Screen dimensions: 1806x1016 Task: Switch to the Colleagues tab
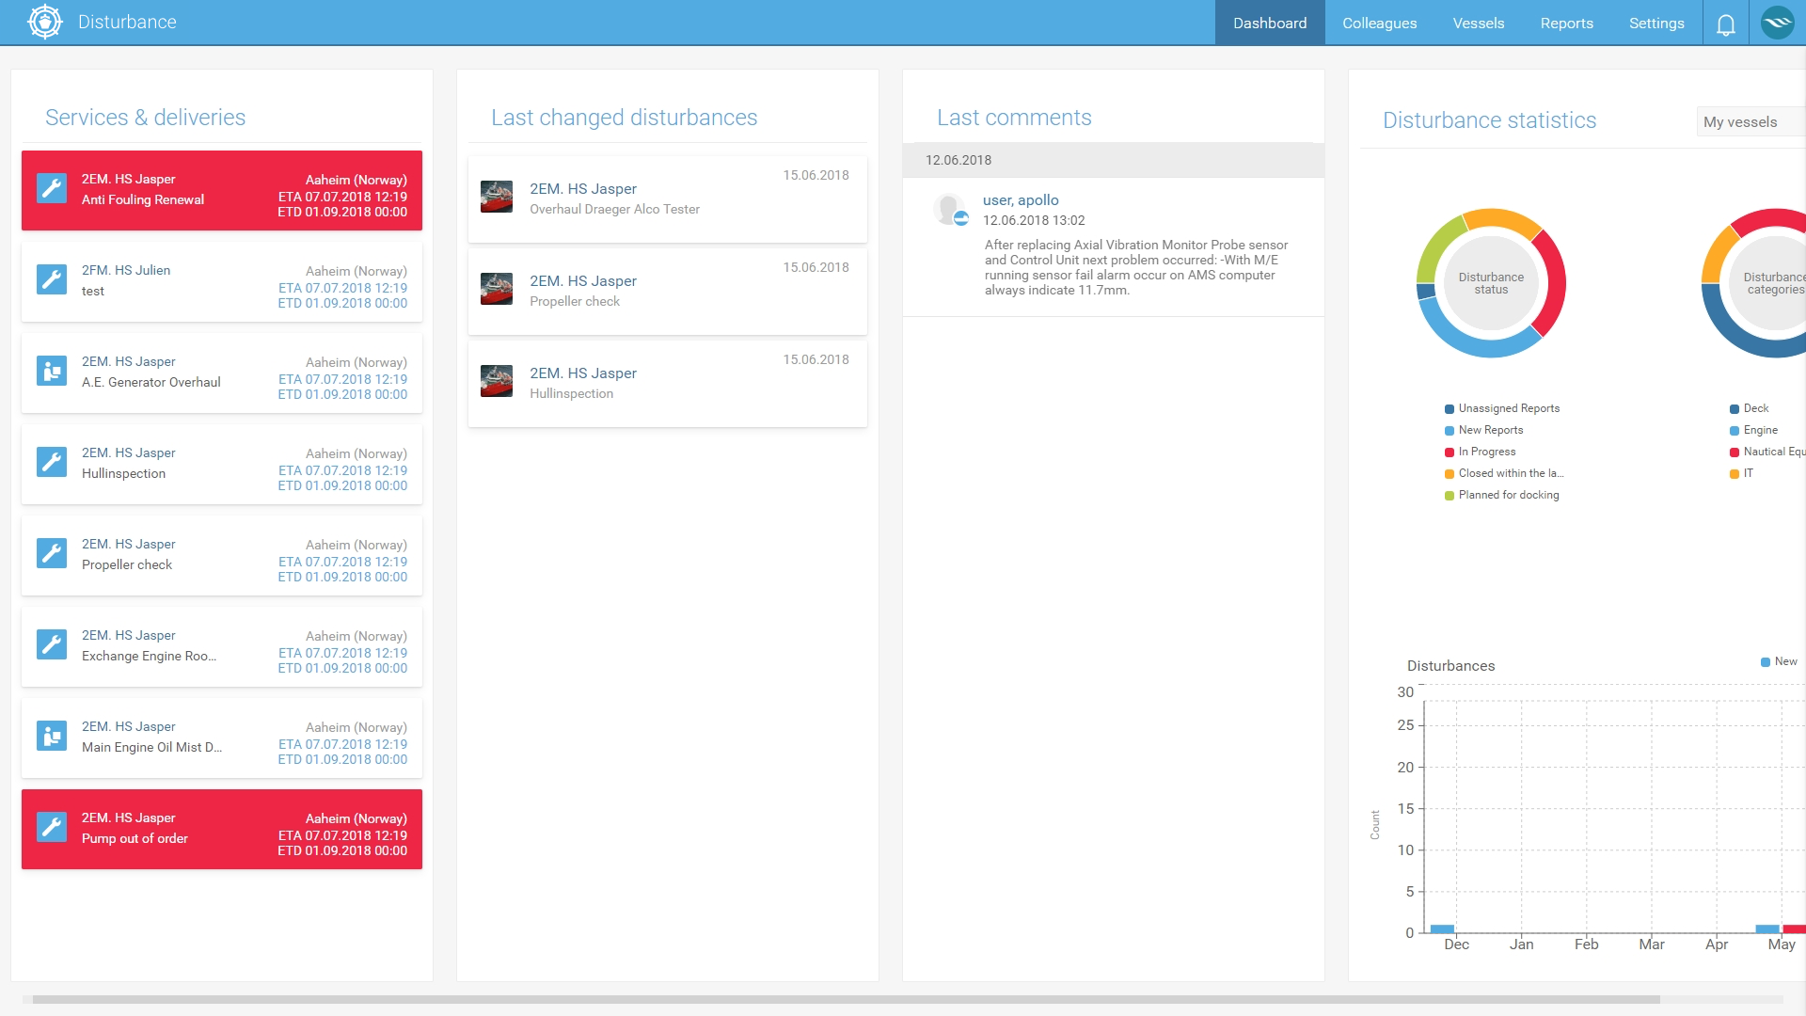coord(1379,24)
